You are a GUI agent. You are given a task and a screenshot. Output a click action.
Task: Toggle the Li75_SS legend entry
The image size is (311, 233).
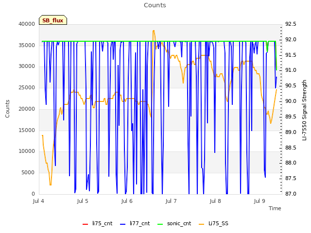(x=213, y=224)
